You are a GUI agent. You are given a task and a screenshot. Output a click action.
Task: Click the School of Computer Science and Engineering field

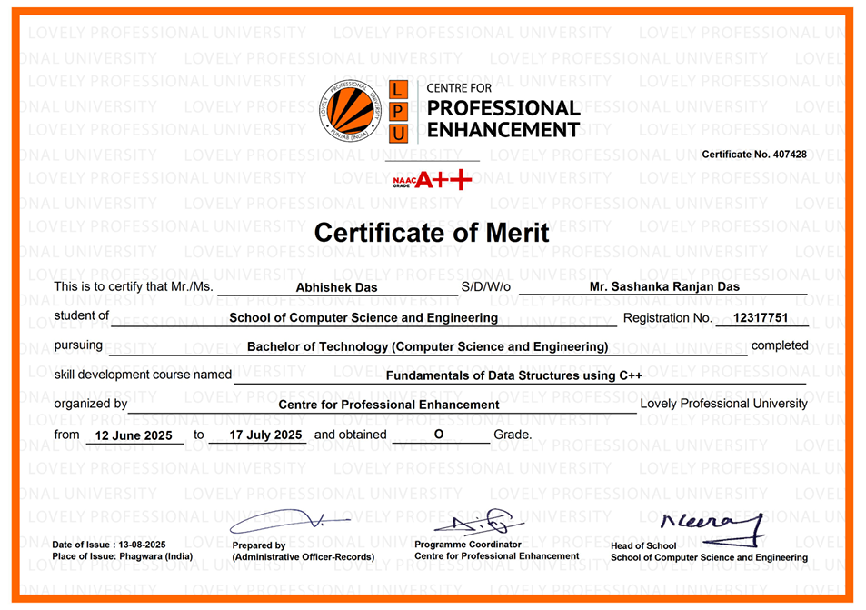click(363, 317)
